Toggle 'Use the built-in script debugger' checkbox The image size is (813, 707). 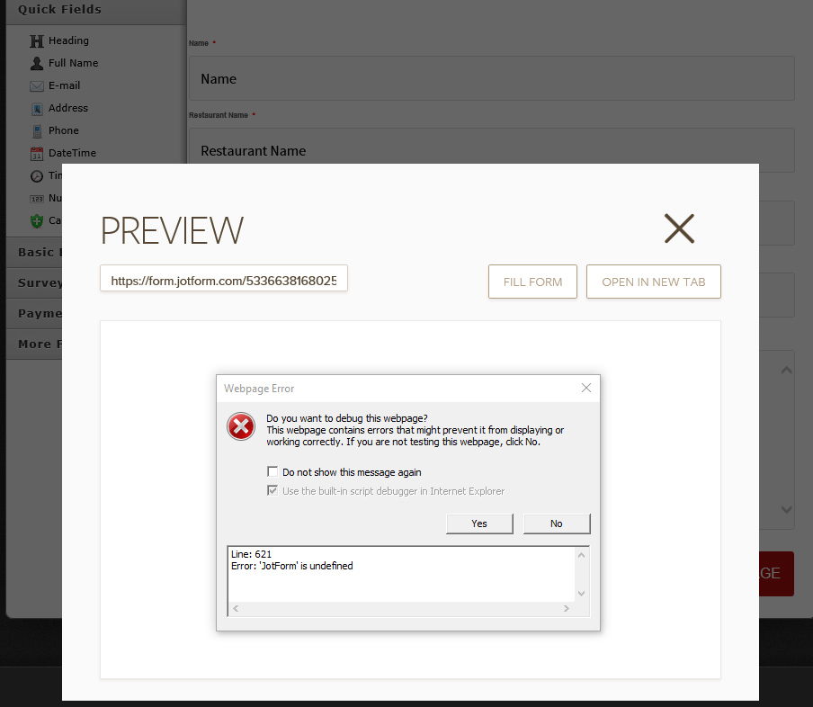(x=272, y=491)
